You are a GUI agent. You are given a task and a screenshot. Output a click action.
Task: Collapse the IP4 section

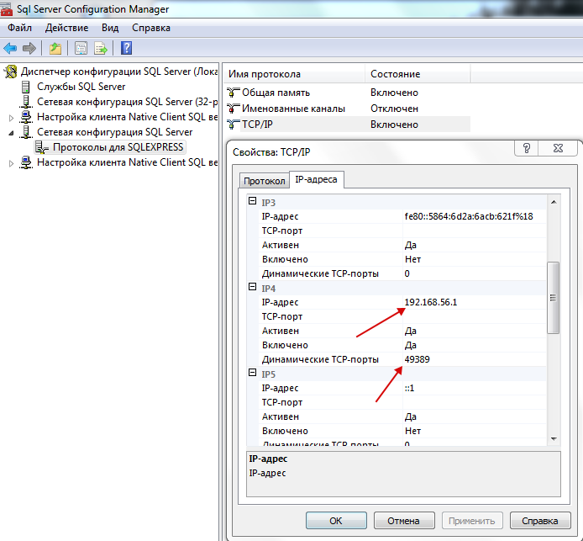(253, 287)
